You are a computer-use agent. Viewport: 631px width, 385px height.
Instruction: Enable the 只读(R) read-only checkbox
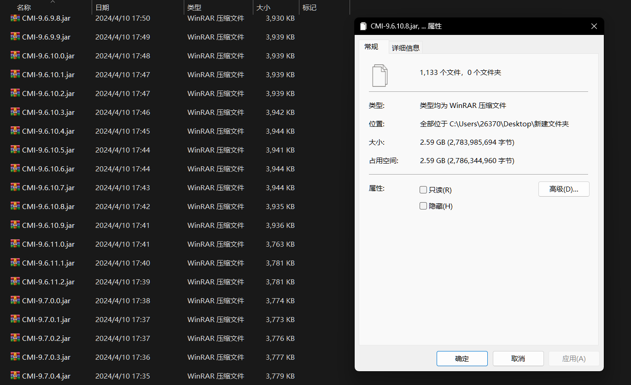[423, 190]
